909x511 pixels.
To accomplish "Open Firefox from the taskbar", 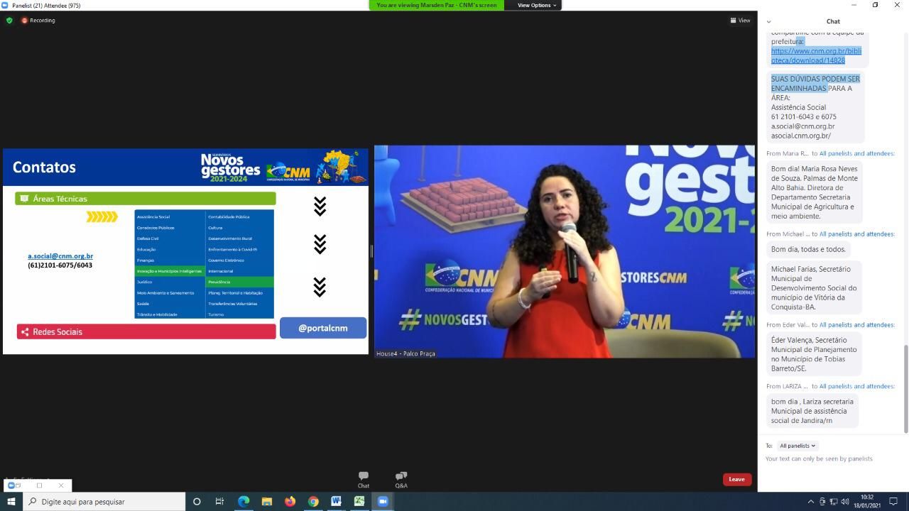I will (290, 501).
